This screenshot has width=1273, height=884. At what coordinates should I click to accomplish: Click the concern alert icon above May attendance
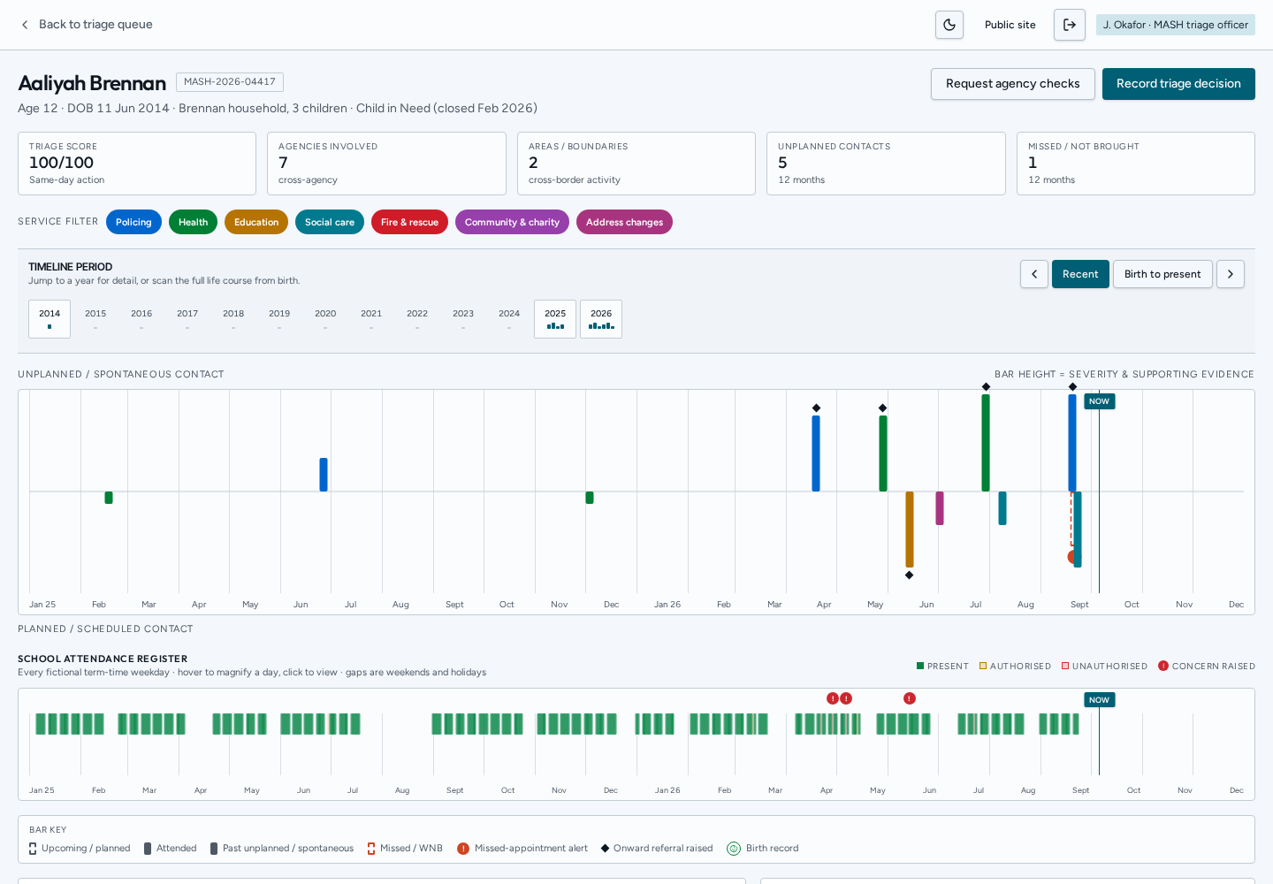pos(910,698)
